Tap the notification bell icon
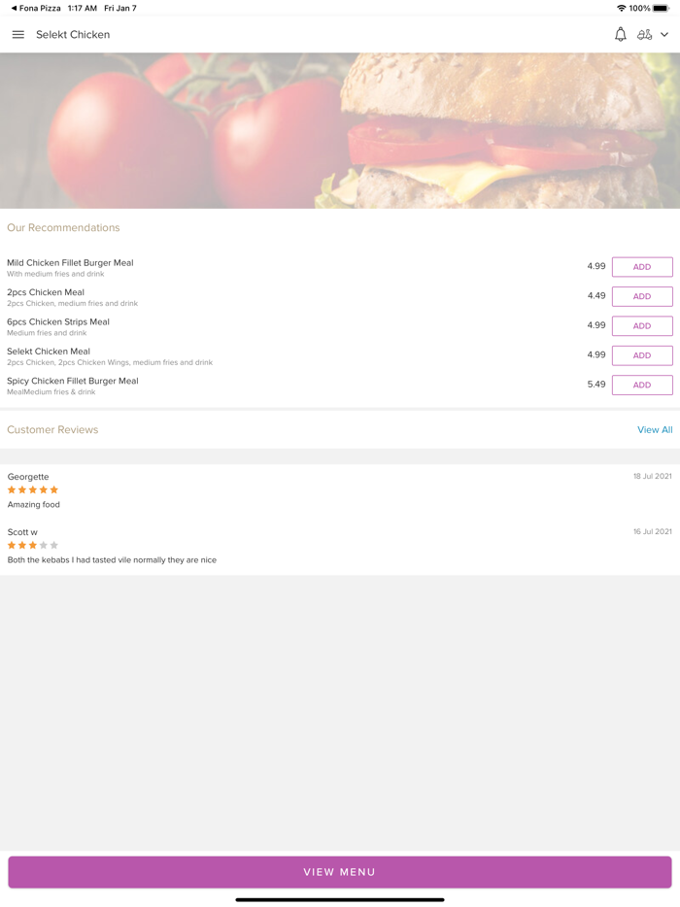The width and height of the screenshot is (680, 907). (x=620, y=35)
